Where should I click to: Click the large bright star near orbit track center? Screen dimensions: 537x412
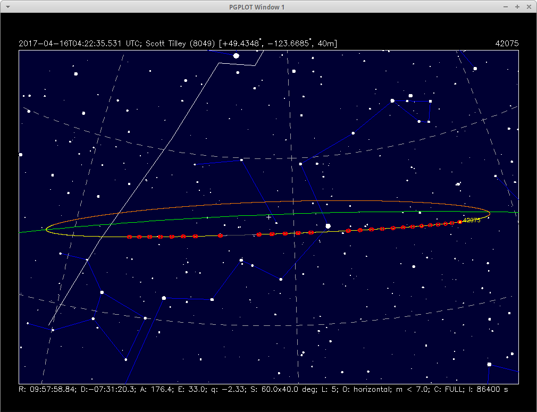[328, 226]
